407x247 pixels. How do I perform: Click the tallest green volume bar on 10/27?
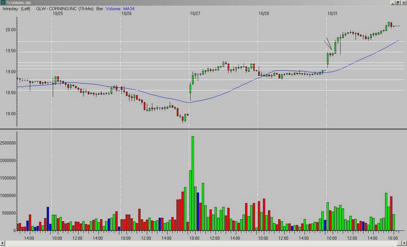(193, 183)
